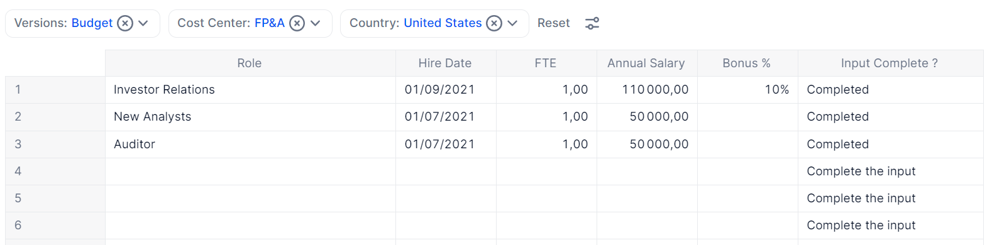
Task: Clear the Versions Budget filter
Action: (126, 23)
